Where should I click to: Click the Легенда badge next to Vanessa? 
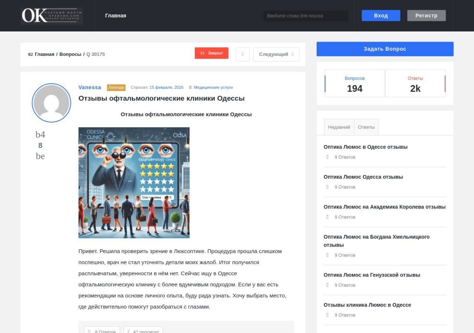coord(116,87)
